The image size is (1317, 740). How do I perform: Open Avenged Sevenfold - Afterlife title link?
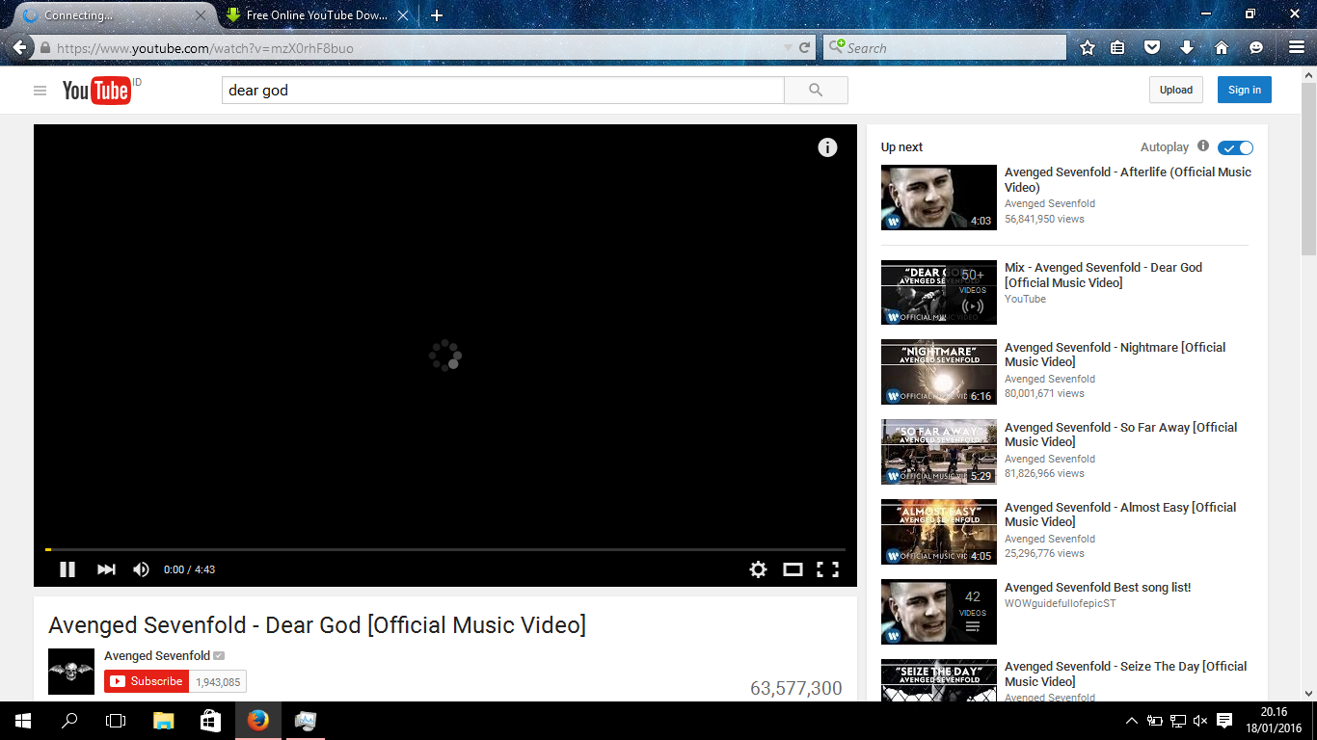1128,179
